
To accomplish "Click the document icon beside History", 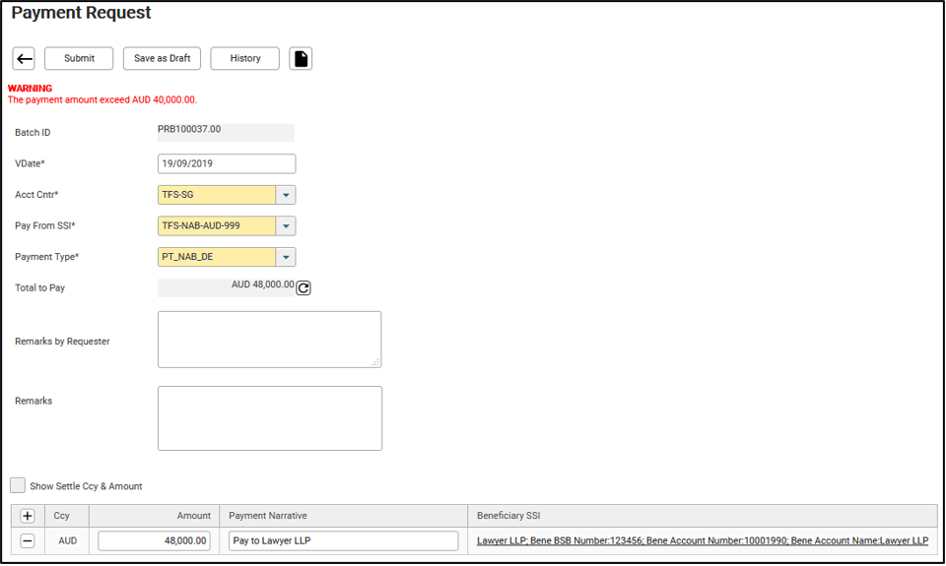I will [301, 59].
